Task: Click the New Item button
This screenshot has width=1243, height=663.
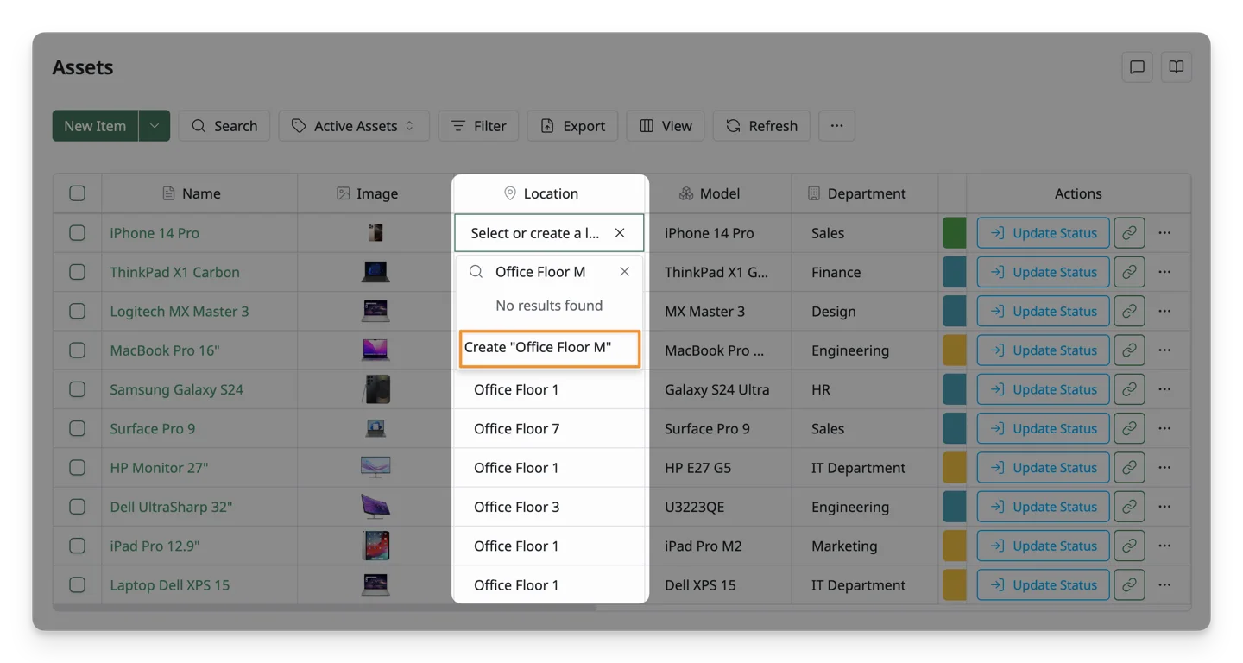Action: pos(95,126)
